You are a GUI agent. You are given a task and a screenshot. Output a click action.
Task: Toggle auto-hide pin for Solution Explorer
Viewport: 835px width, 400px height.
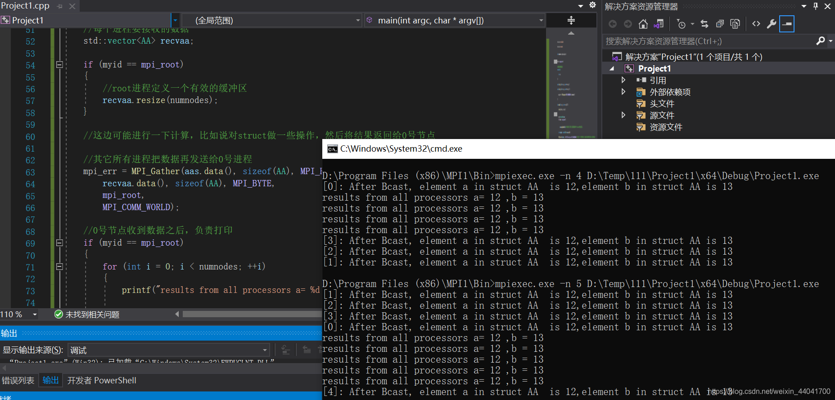point(816,6)
